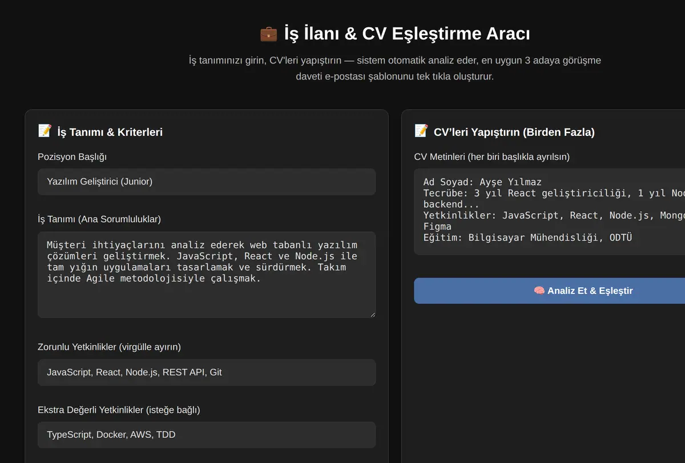Focus the İş Tanımı textarea

click(207, 275)
